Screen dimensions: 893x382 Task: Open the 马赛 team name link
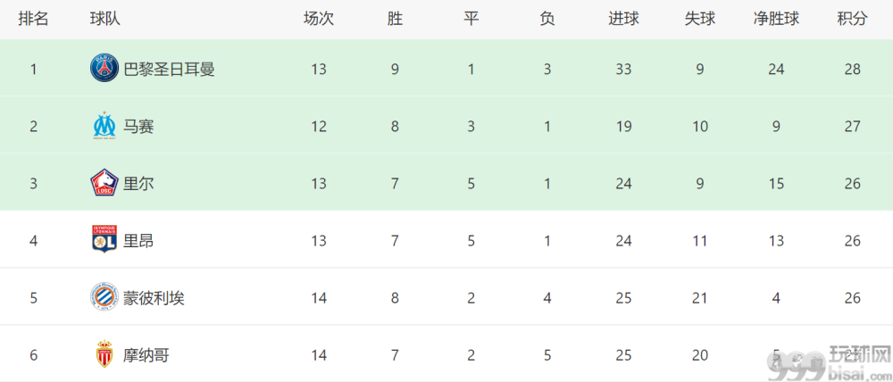139,127
